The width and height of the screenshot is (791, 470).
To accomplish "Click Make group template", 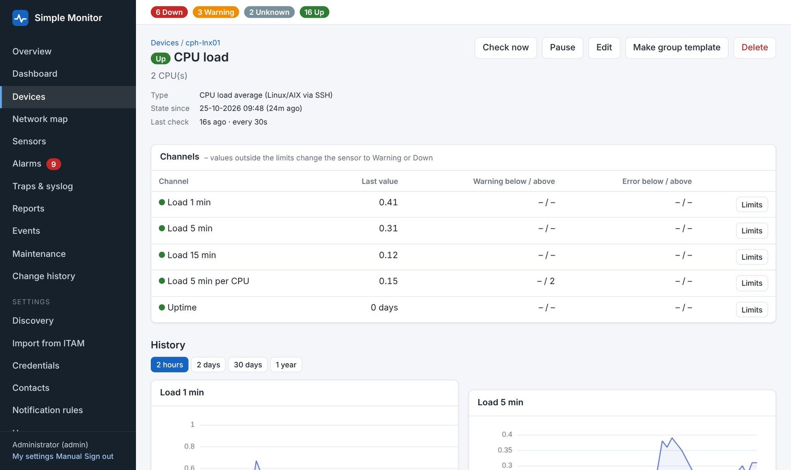I will point(677,47).
